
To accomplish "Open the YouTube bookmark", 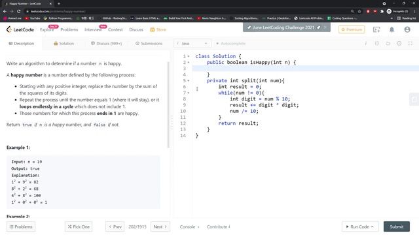I will [33, 18].
